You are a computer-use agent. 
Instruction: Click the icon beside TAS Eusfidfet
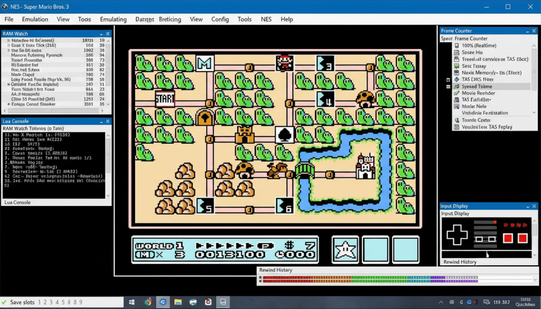click(457, 100)
